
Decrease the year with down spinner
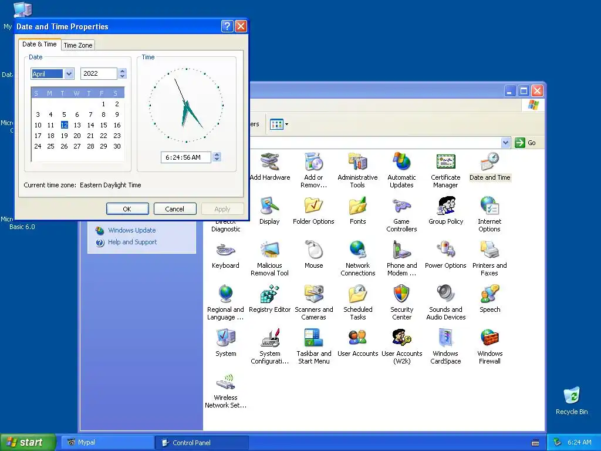pyautogui.click(x=123, y=76)
